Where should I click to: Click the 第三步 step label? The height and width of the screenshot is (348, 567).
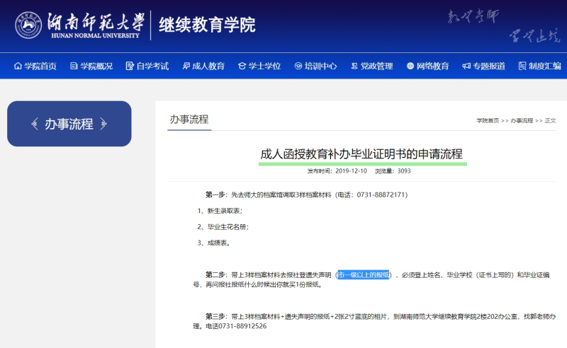point(215,317)
